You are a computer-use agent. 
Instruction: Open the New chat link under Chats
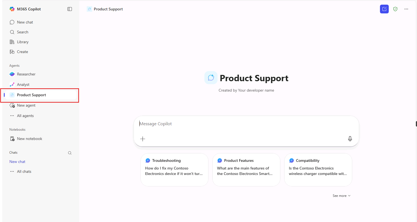[17, 162]
